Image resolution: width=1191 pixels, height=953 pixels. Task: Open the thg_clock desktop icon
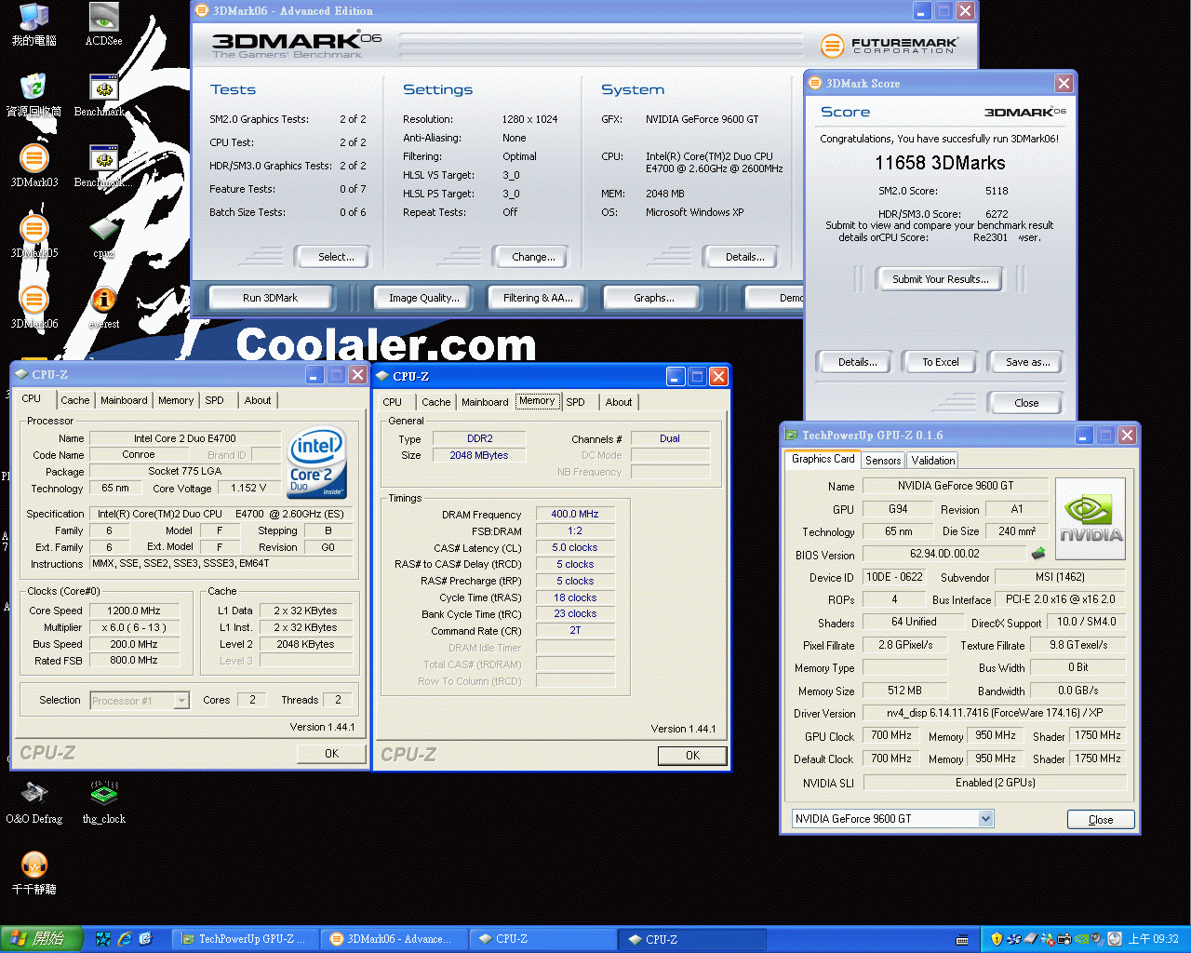click(x=103, y=802)
